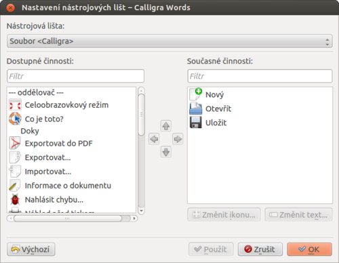This screenshot has width=339, height=263.
Task: Cancel dialog with Zrušit button
Action: tap(260, 249)
